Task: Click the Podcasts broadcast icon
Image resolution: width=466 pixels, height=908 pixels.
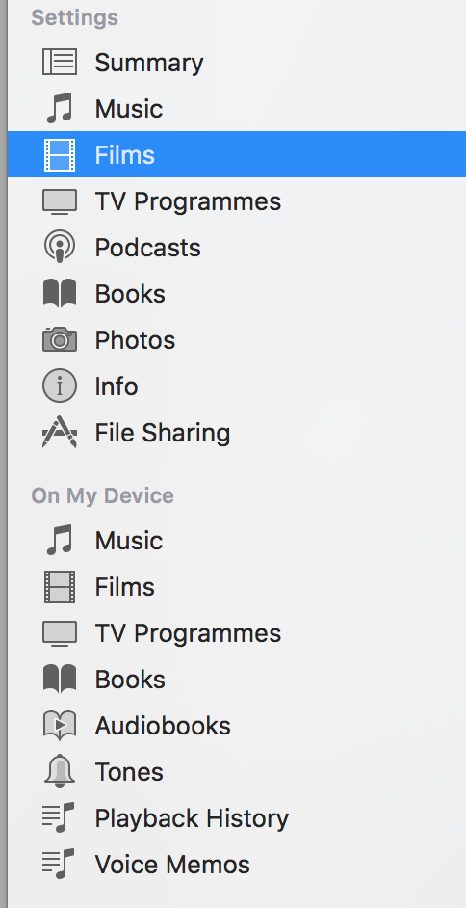Action: (x=60, y=248)
